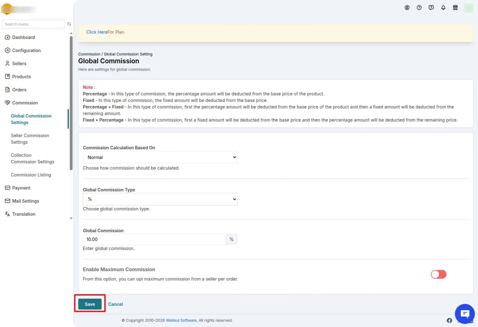Open the Dashboard menu item
Image resolution: width=478 pixels, height=327 pixels.
point(24,37)
